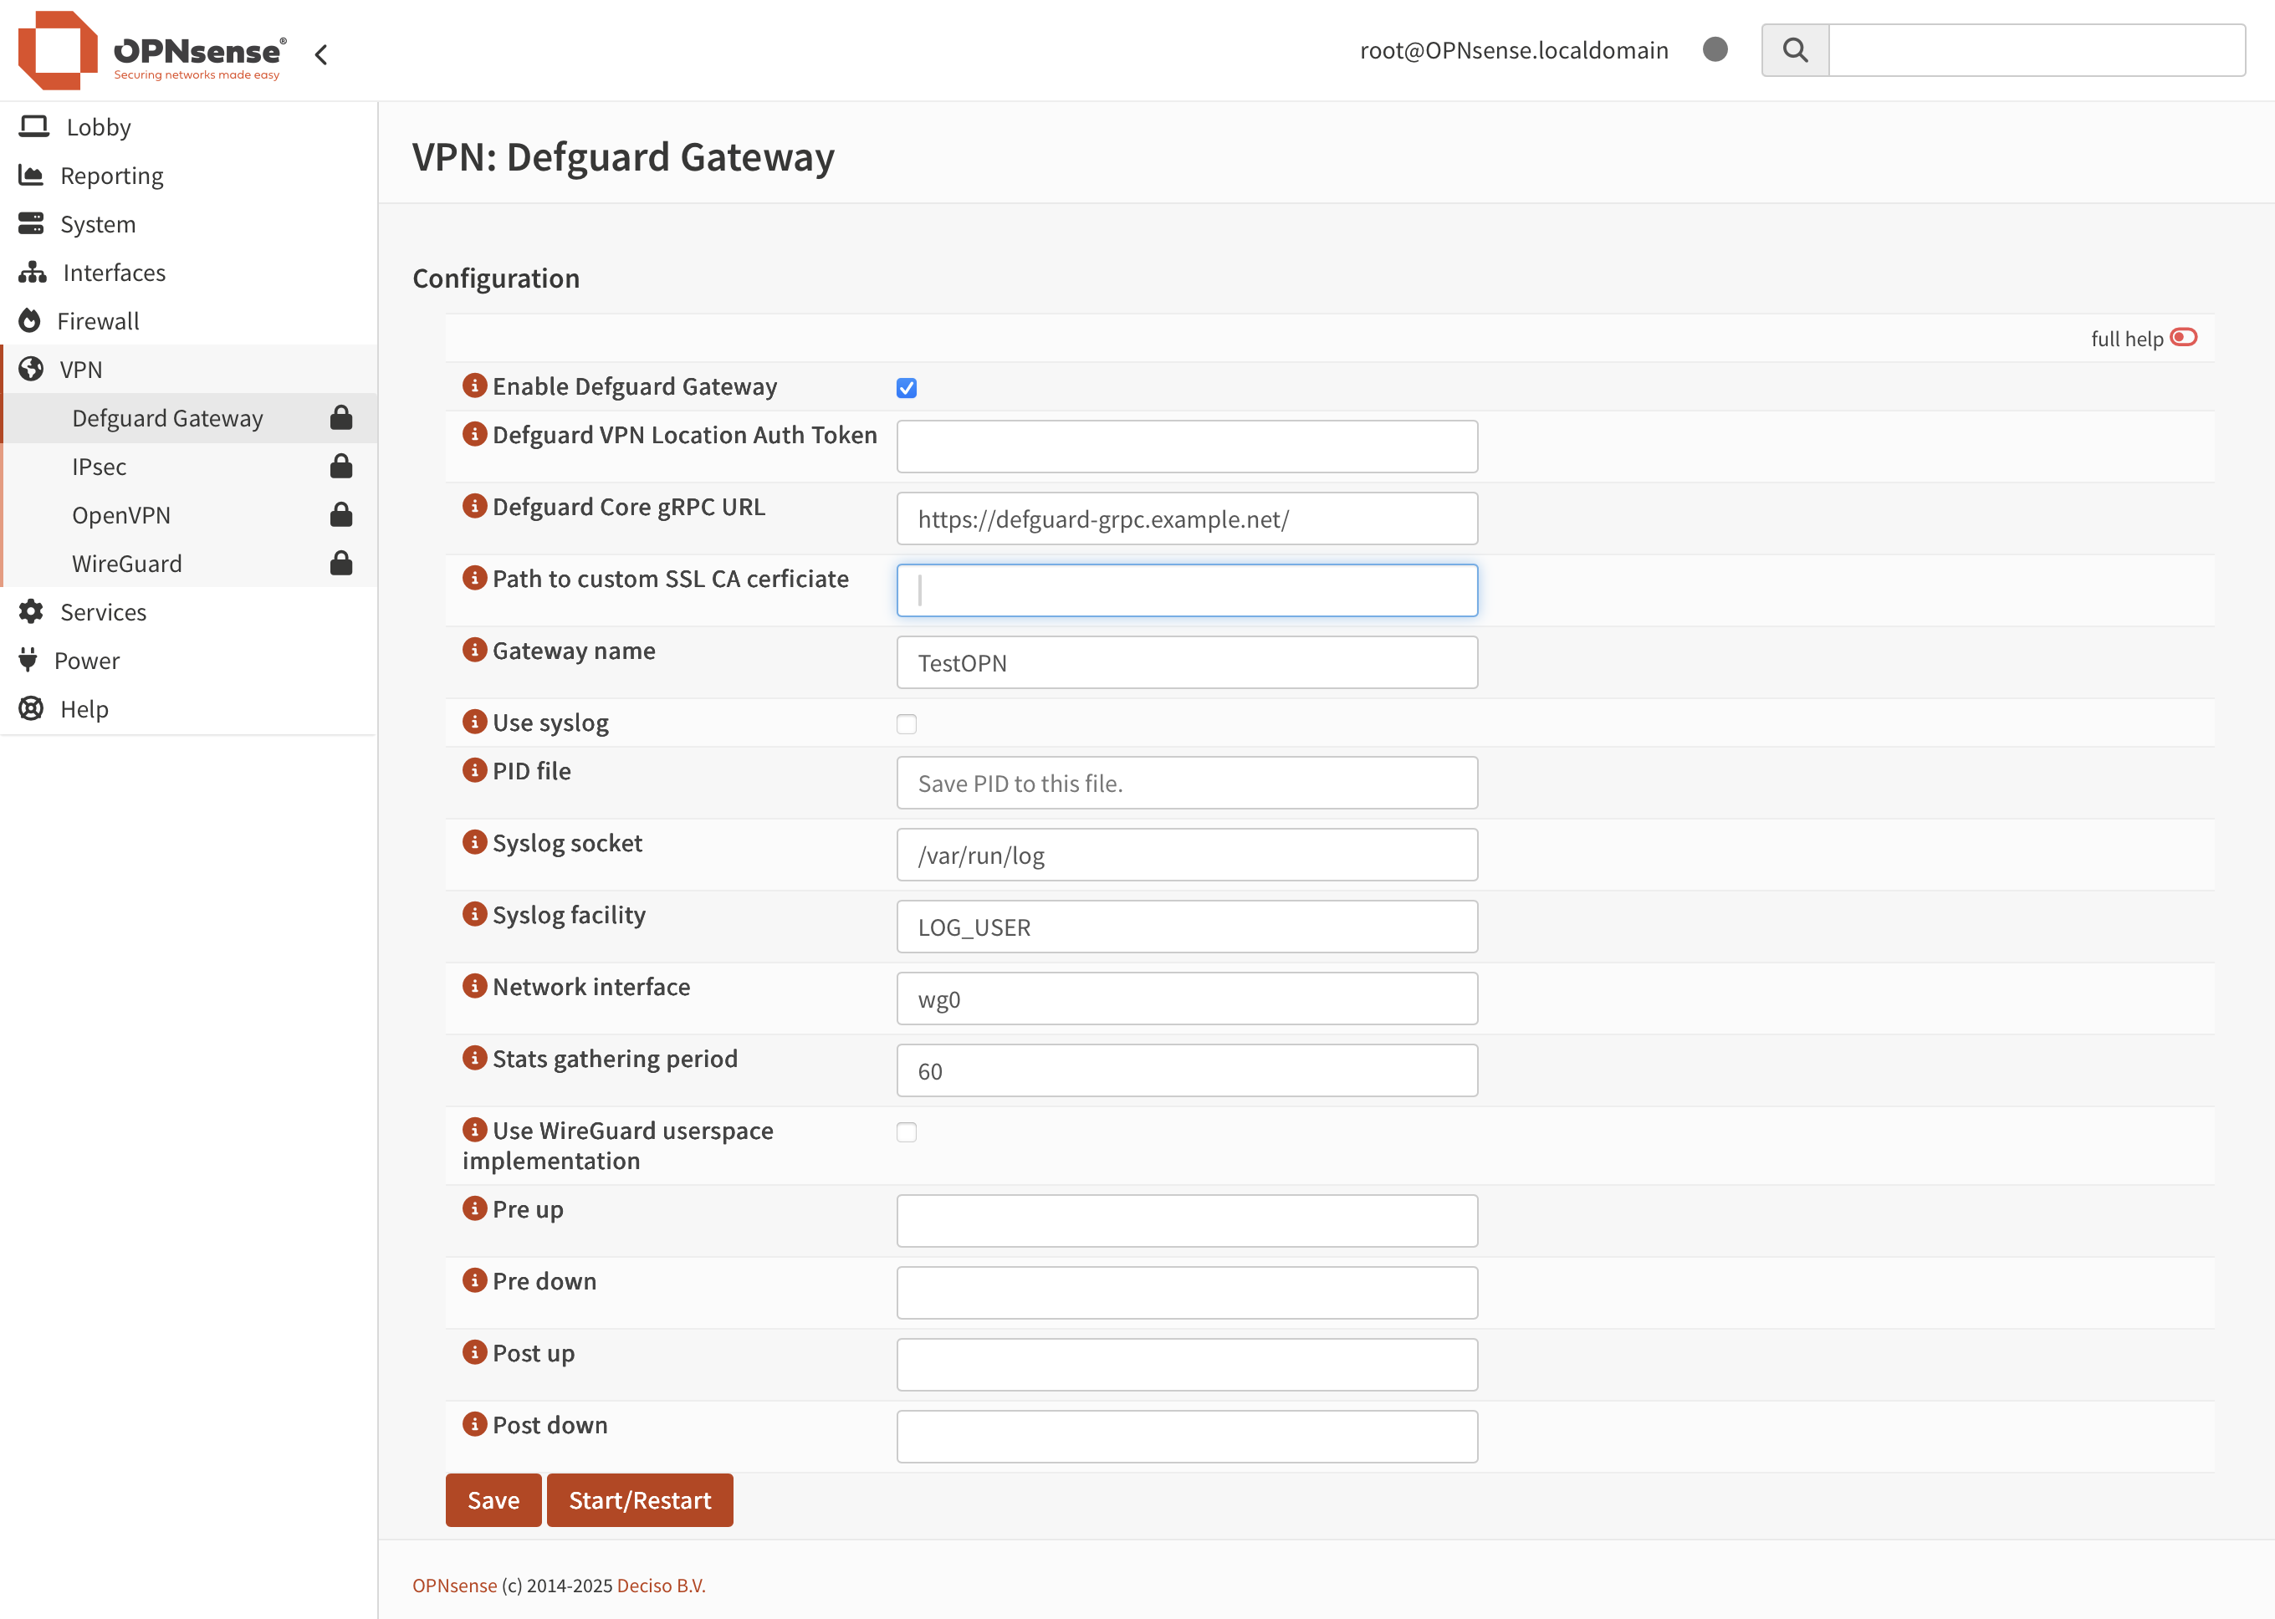Viewport: 2275px width, 1619px height.
Task: Enable the Use syslog checkbox
Action: point(906,723)
